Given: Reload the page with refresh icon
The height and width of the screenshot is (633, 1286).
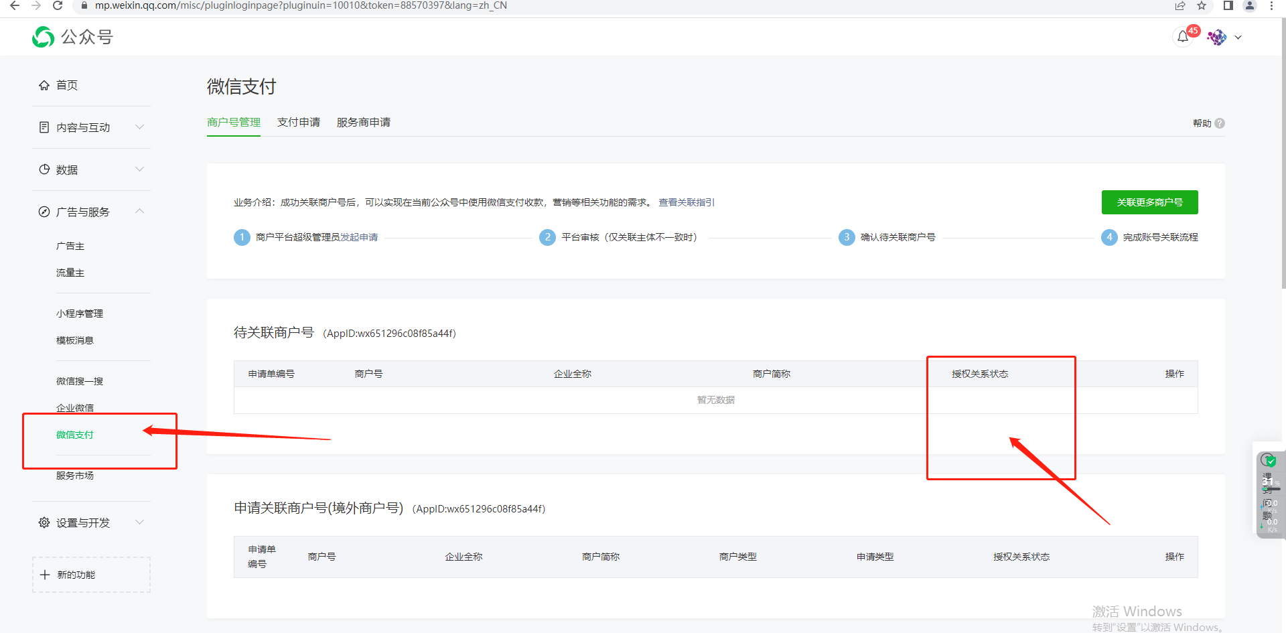Looking at the screenshot, I should (x=58, y=5).
